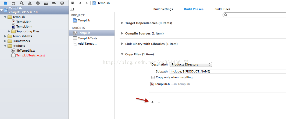The height and width of the screenshot is (119, 286).
Task: Switch to the Build Settings tab
Action: (x=163, y=9)
